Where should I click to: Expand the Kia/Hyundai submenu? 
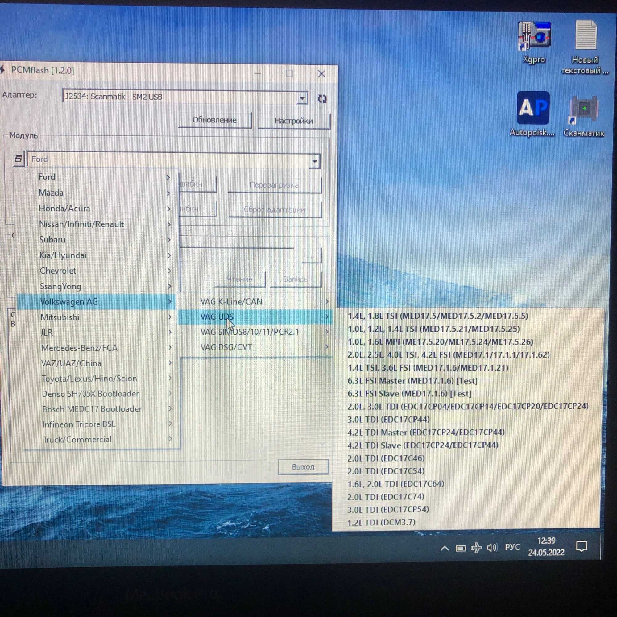pyautogui.click(x=96, y=255)
